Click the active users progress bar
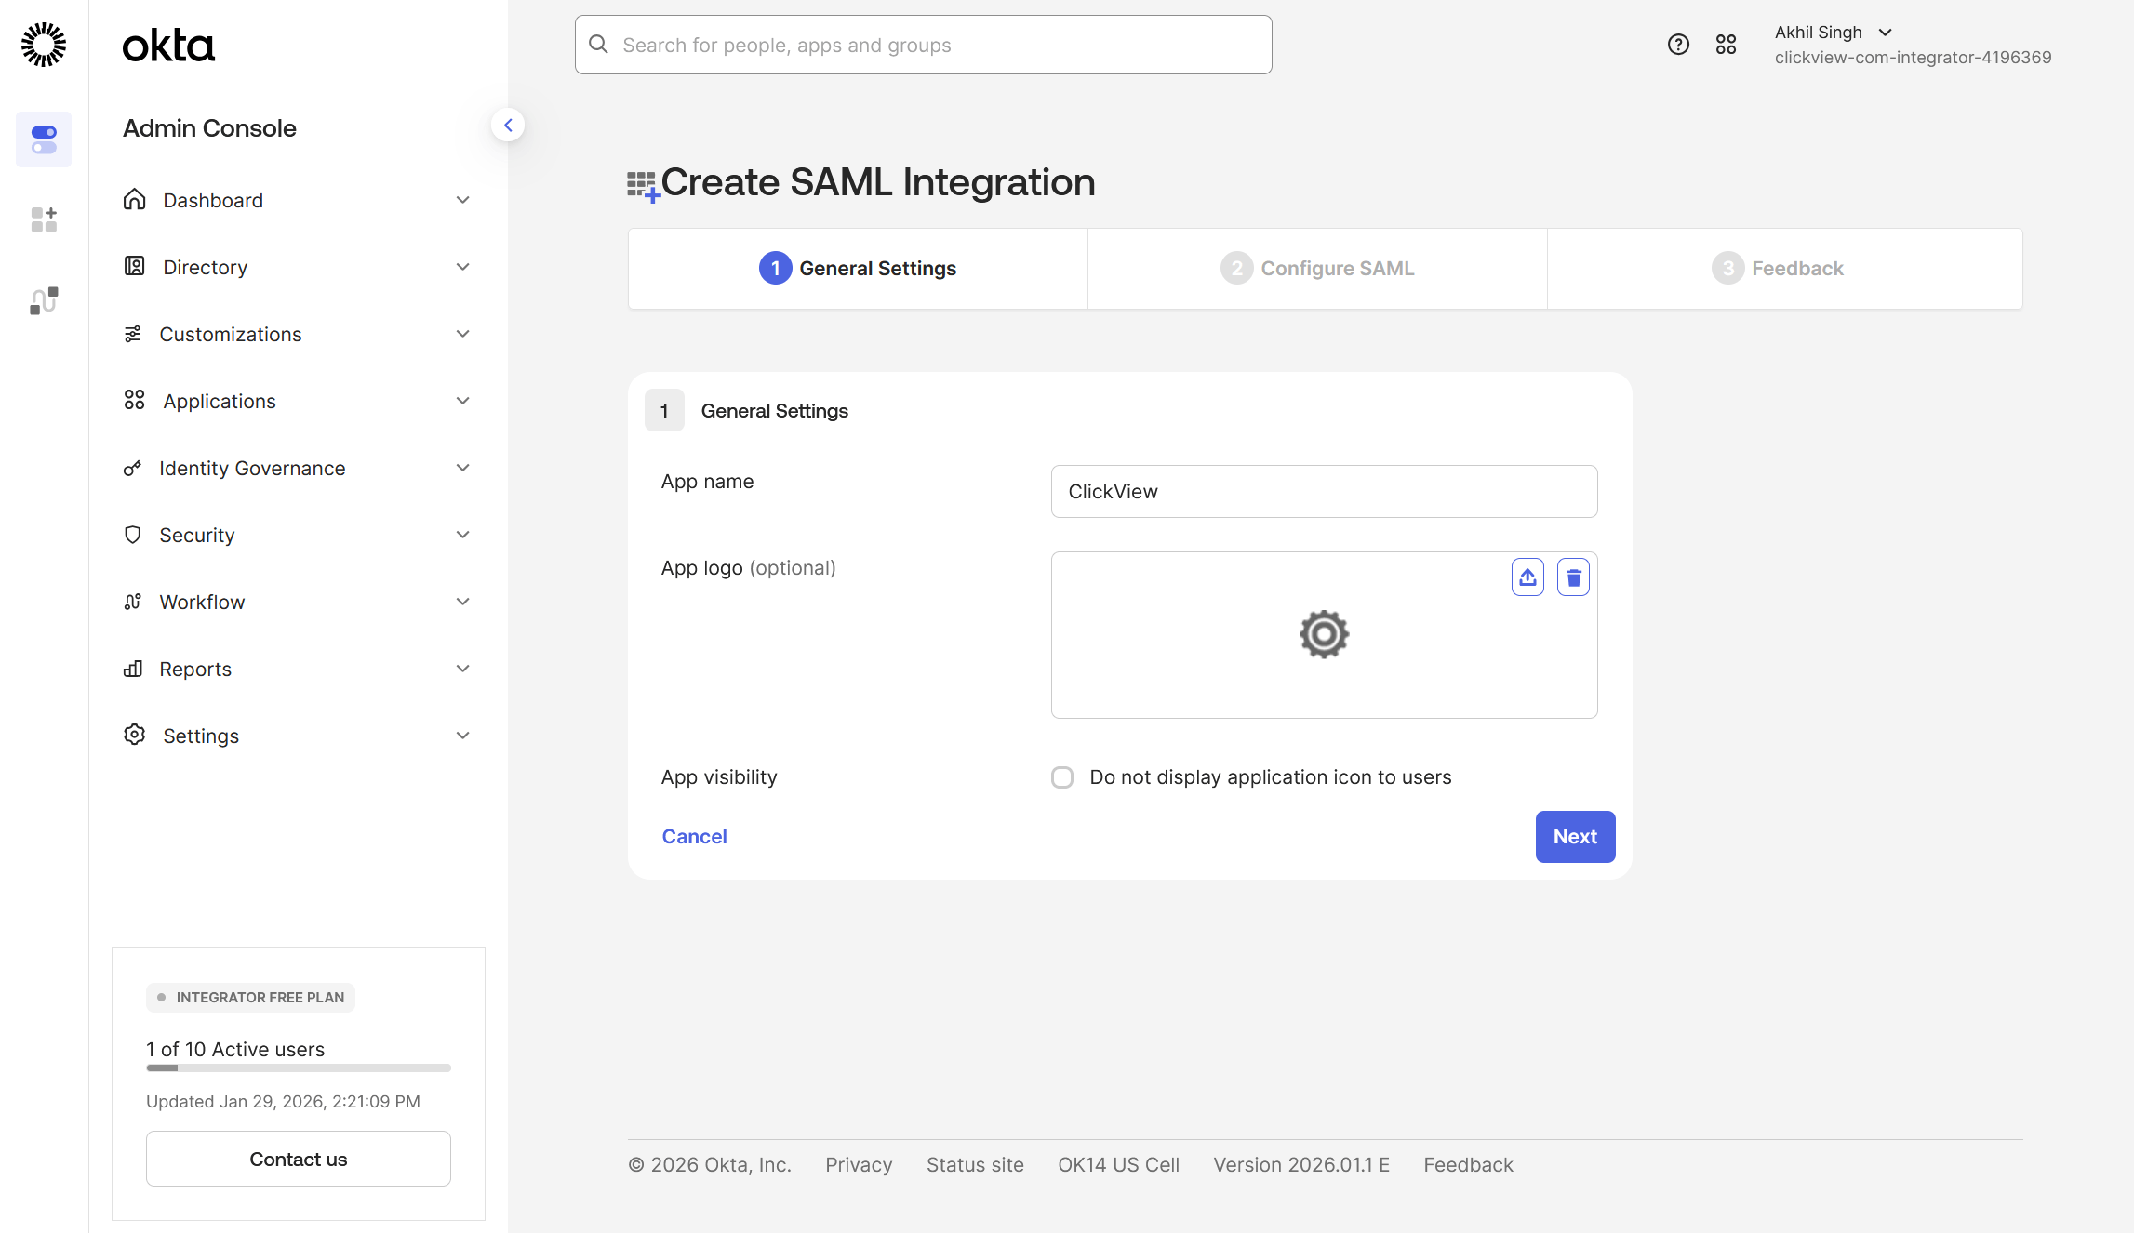This screenshot has width=2134, height=1233. (x=299, y=1068)
